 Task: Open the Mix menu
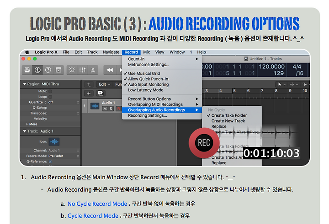[147, 52]
